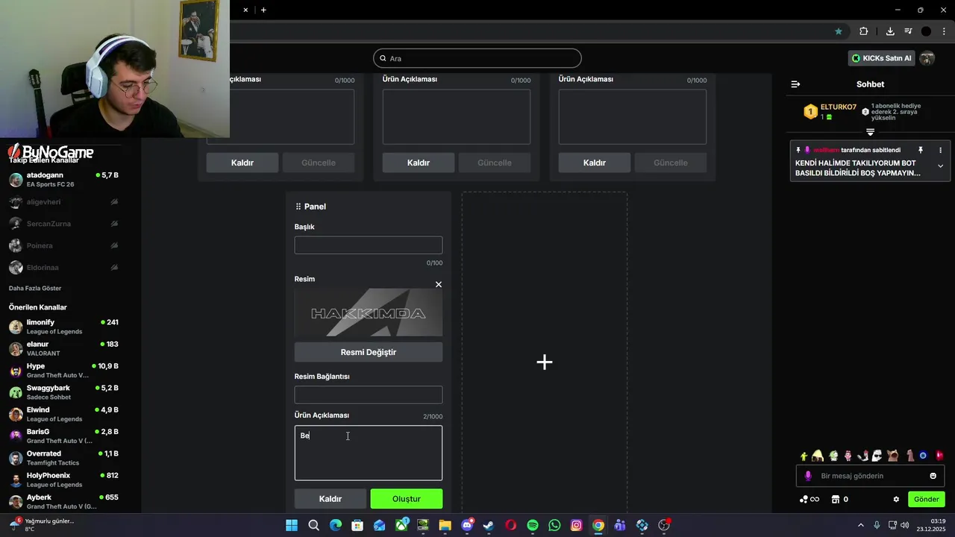Open atadogann channel in sidebar
The image size is (955, 537).
click(x=63, y=180)
